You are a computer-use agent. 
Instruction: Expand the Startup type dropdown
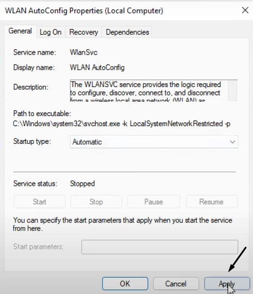click(x=154, y=142)
